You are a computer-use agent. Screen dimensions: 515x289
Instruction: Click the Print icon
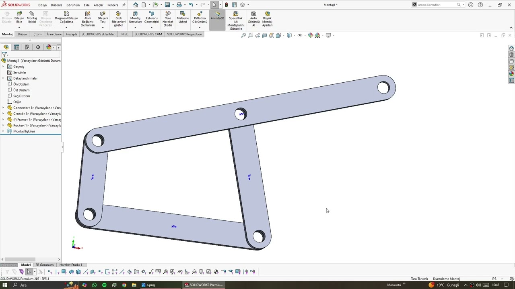pos(179,5)
